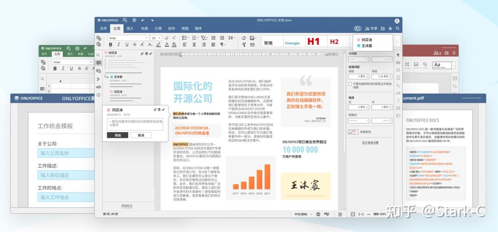Click the magnifier search icon in the top right header
498x232 pixels.
(397, 28)
